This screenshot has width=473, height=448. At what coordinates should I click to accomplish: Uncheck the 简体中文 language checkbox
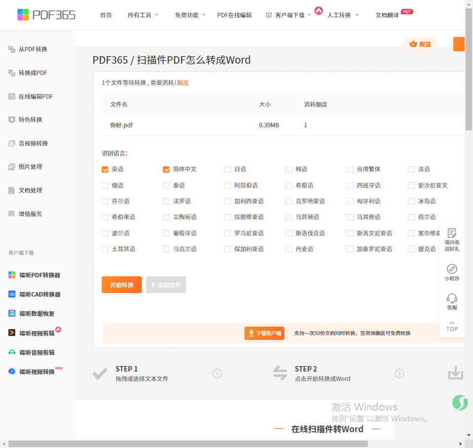[166, 169]
